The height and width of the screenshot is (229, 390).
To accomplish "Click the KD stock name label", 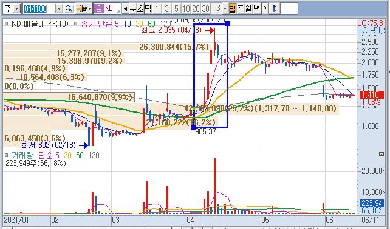I will 109,8.
